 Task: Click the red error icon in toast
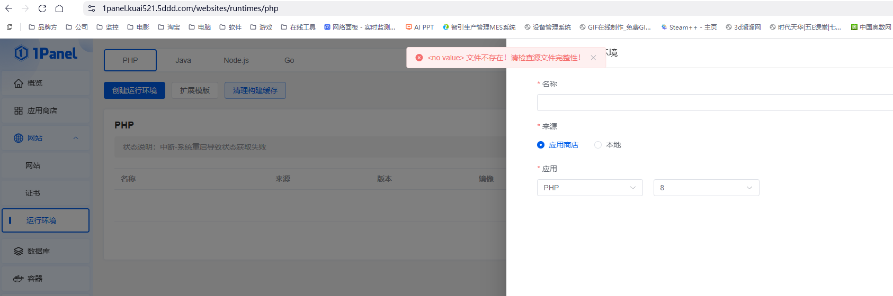tap(419, 58)
